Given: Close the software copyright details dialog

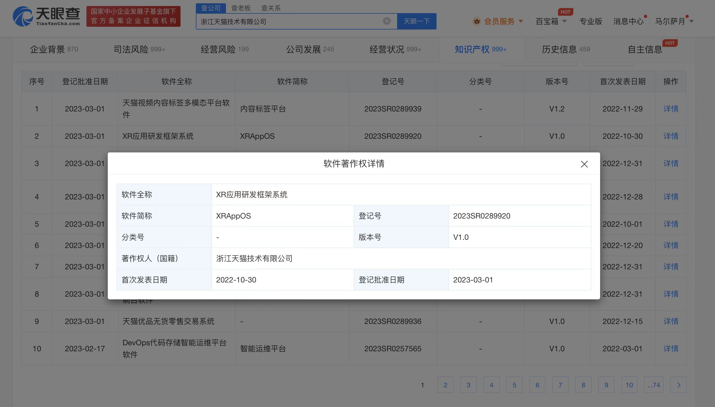Looking at the screenshot, I should (x=584, y=164).
